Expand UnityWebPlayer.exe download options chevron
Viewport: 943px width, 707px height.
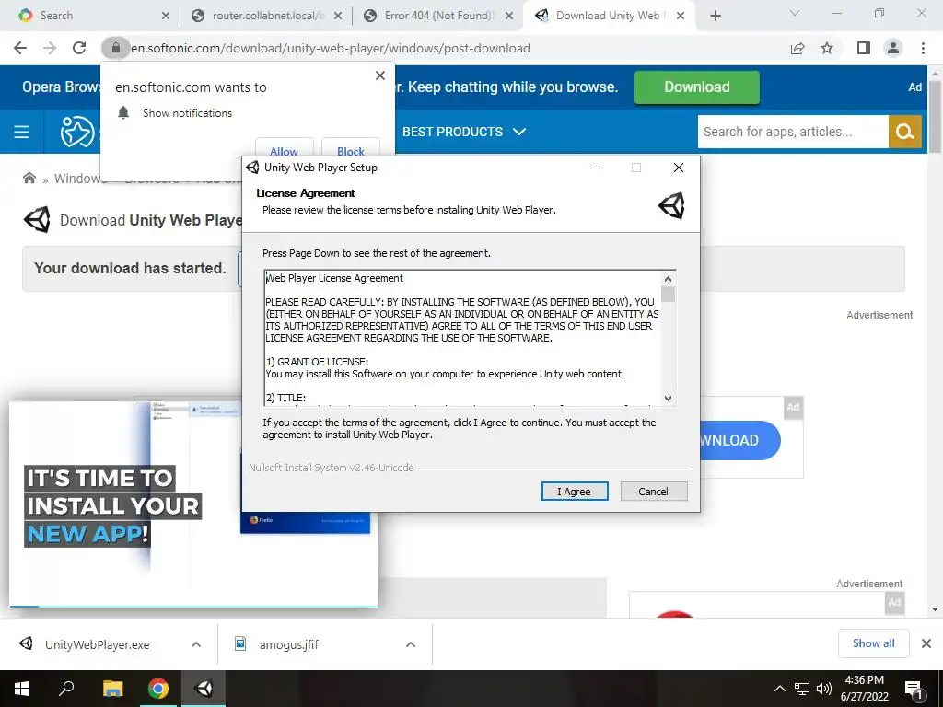click(196, 644)
